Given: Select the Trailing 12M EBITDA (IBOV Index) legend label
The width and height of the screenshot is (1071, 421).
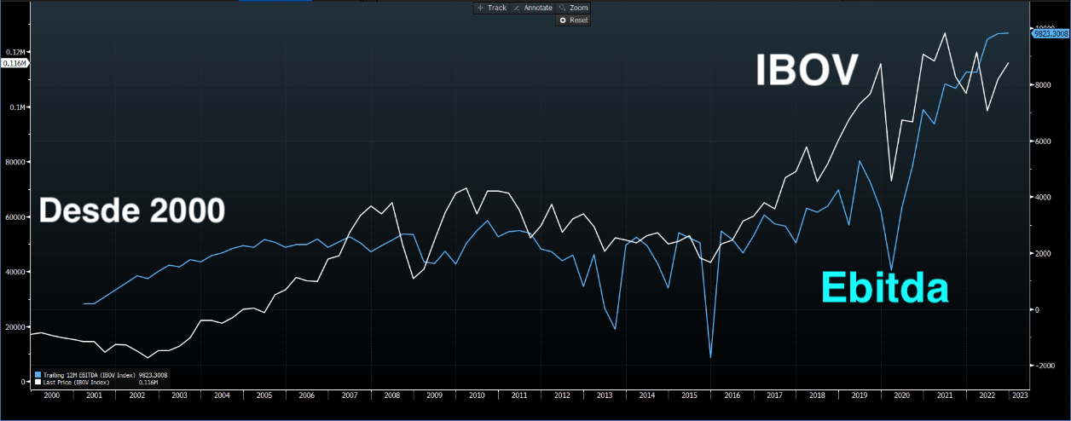Looking at the screenshot, I should 88,374.
